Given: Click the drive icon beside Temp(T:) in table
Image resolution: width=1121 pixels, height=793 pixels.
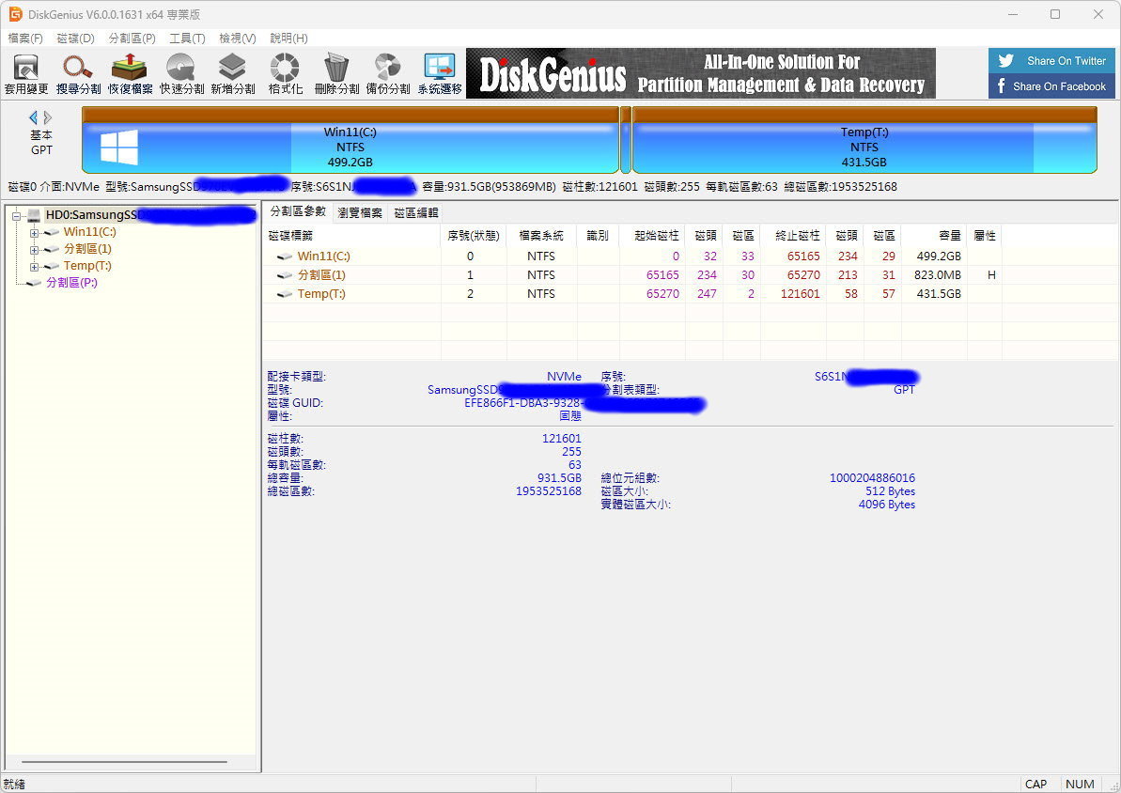Looking at the screenshot, I should [x=285, y=294].
